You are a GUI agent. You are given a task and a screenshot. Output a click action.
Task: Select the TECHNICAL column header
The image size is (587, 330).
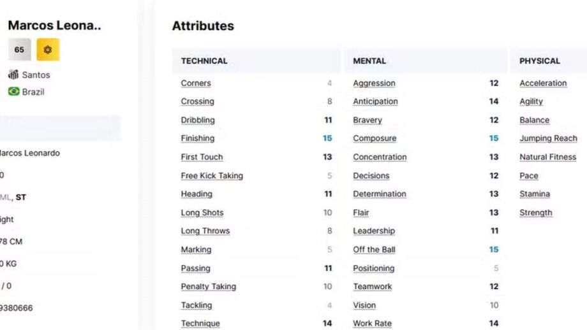coord(204,61)
